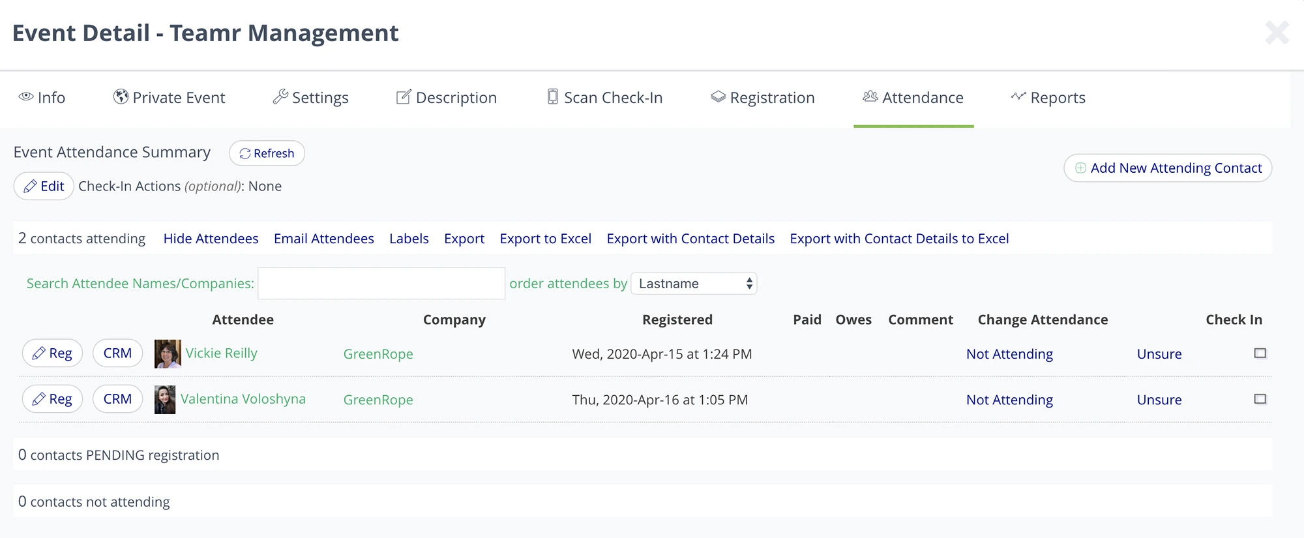
Task: Switch to the Private Event tab
Action: pyautogui.click(x=169, y=98)
